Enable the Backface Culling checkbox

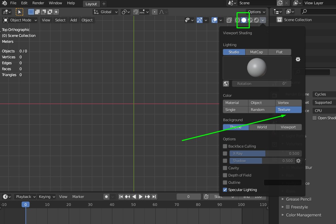coord(225,146)
